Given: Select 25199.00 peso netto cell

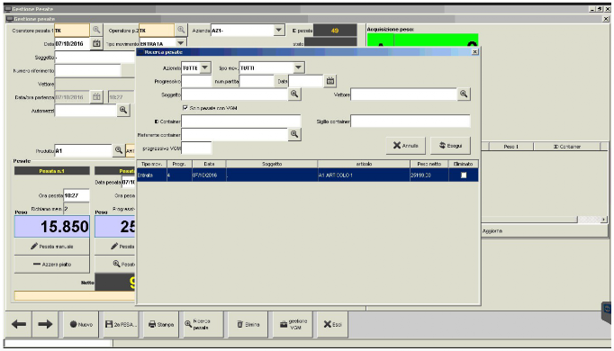Looking at the screenshot, I should pos(429,175).
